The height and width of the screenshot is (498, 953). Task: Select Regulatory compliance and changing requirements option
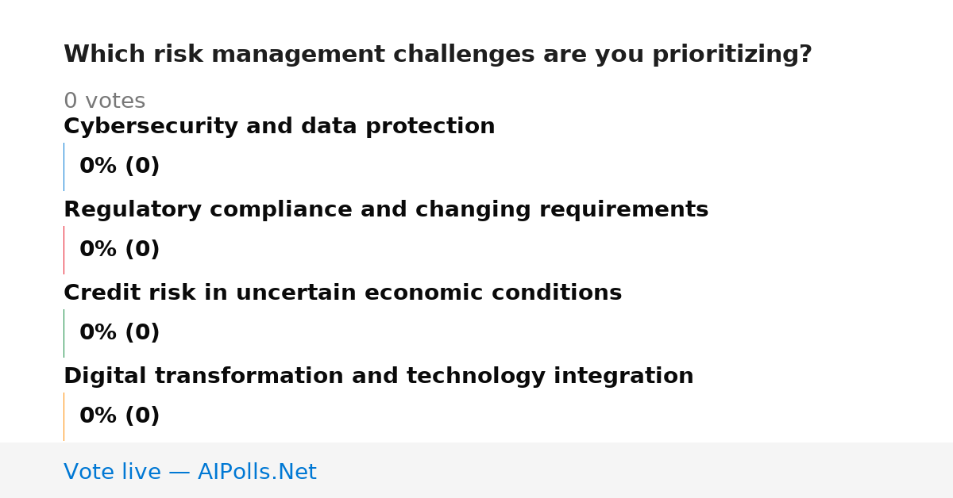click(386, 210)
